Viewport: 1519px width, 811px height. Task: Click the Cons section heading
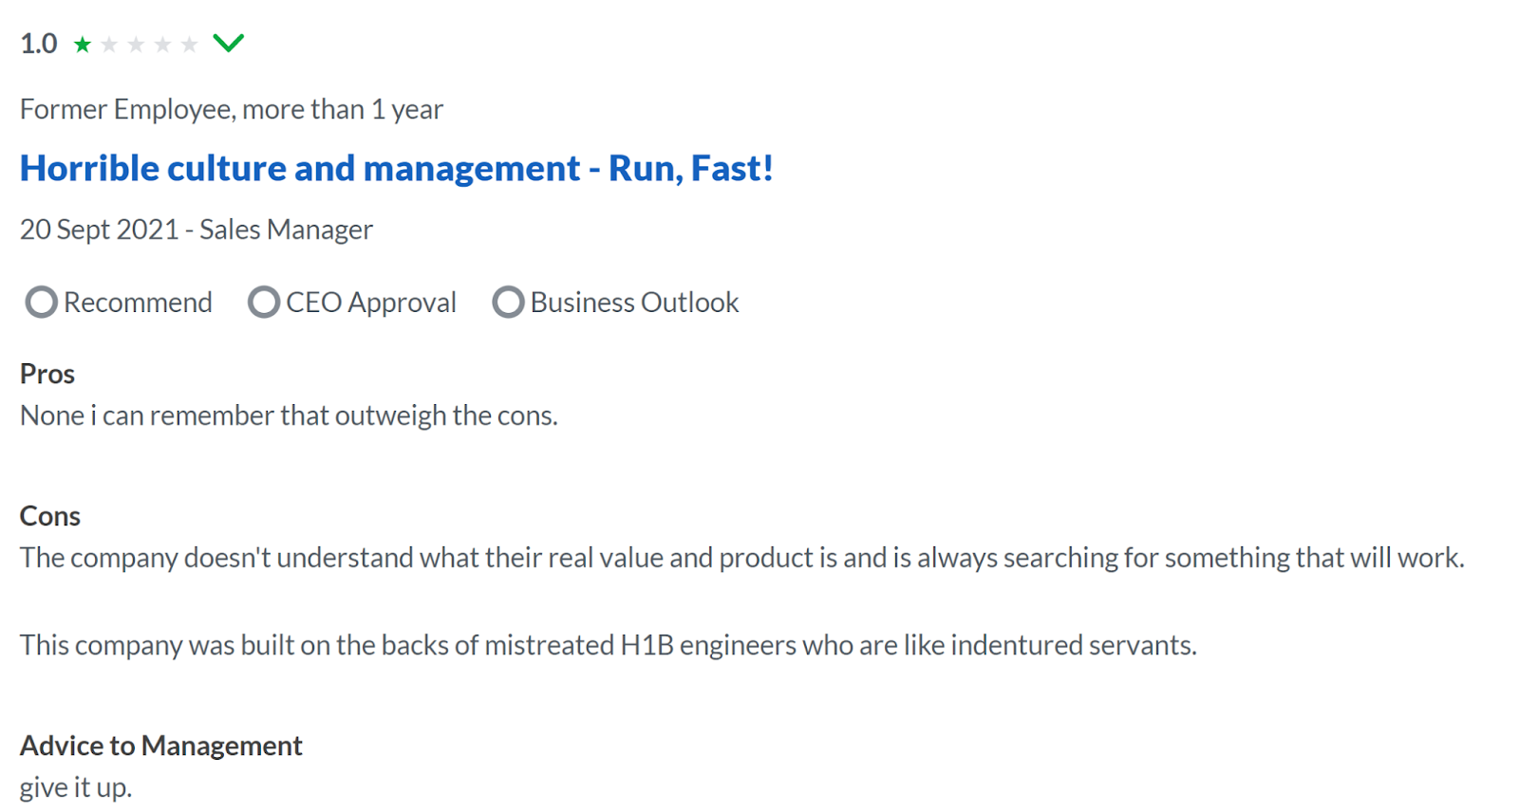(x=50, y=516)
